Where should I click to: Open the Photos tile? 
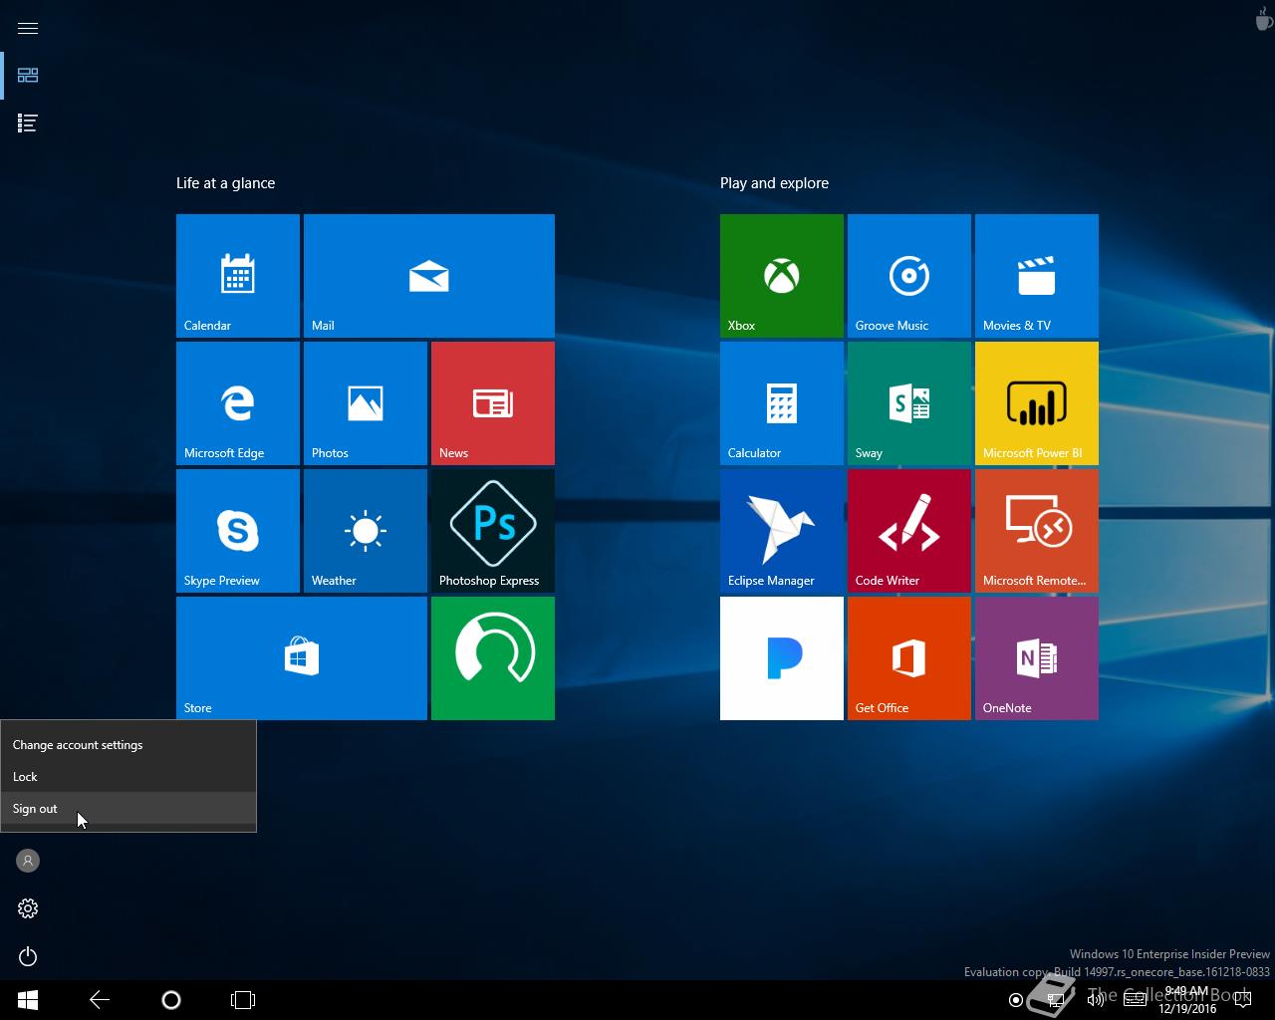tap(366, 403)
